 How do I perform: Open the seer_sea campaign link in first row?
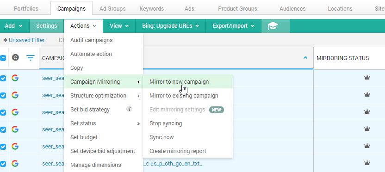53,78
